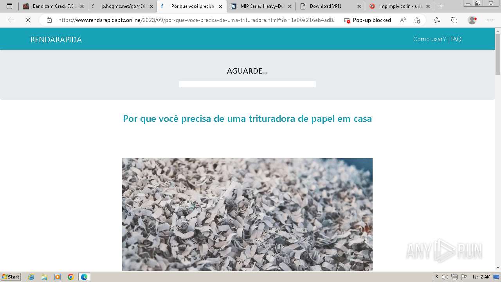The image size is (501, 282).
Task: Open the shredded paper image
Action: (x=247, y=215)
